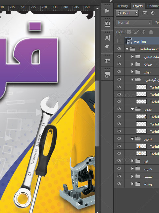Viewport: 159px width, 213px height.
Task: Hide the زمینه group
Action: coord(119,184)
